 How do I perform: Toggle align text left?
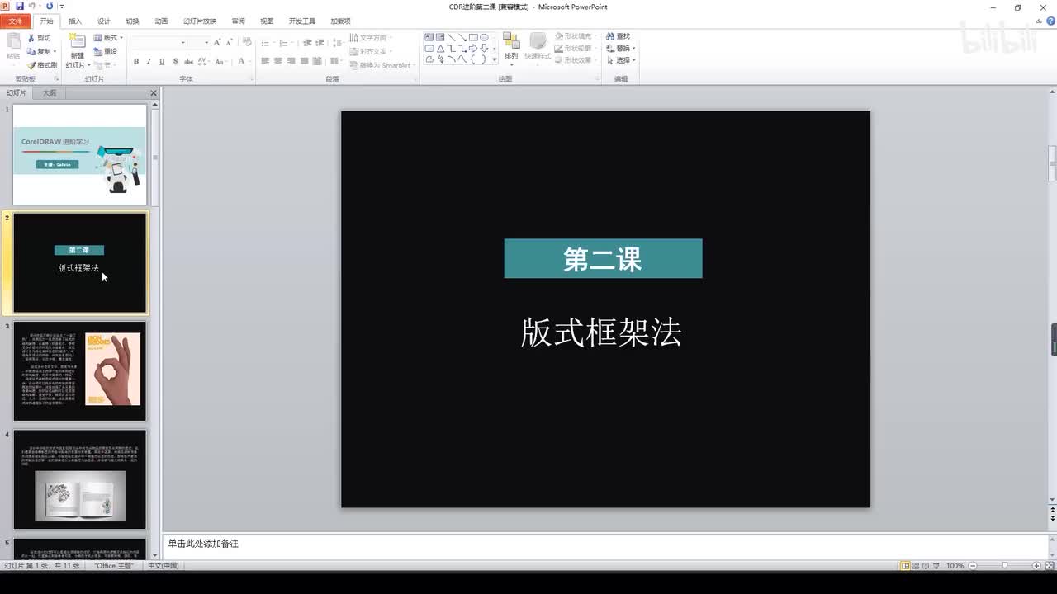266,61
